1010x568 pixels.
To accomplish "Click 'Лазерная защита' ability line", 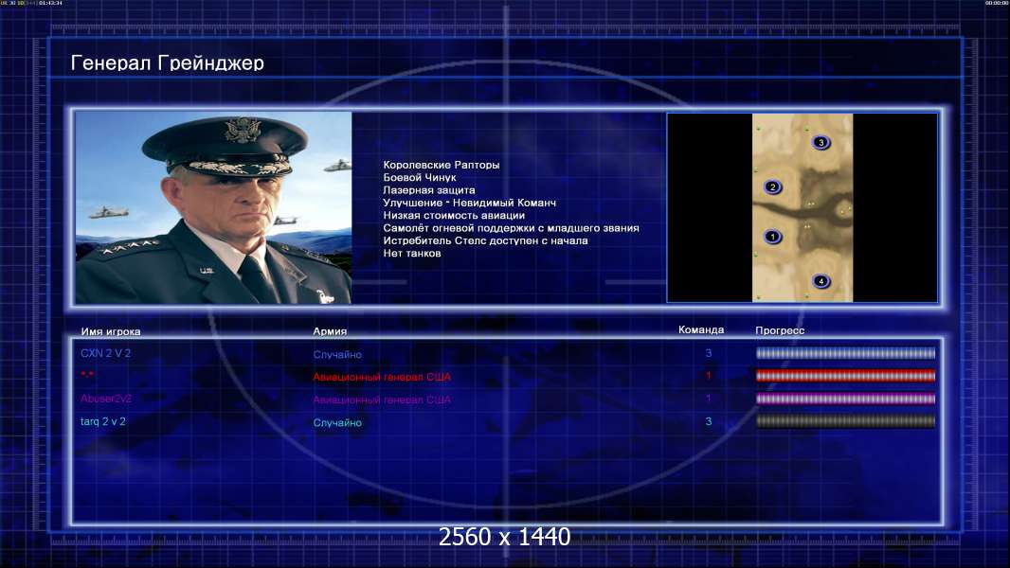I will (x=429, y=190).
